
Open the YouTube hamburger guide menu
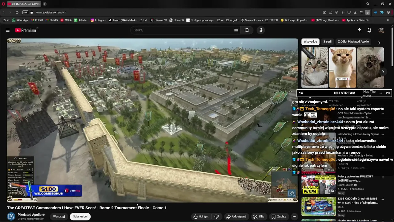(x=7, y=30)
